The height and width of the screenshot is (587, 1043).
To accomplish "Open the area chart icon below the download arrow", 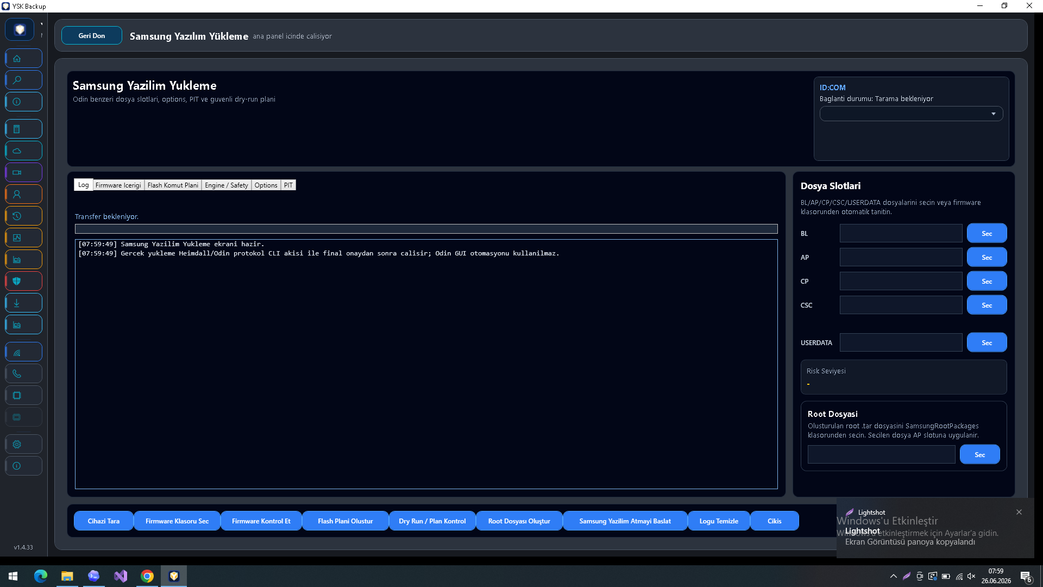I will tap(23, 324).
